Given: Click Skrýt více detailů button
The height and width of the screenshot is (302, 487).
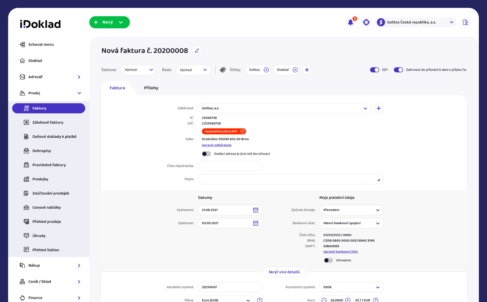Looking at the screenshot, I should (x=284, y=272).
